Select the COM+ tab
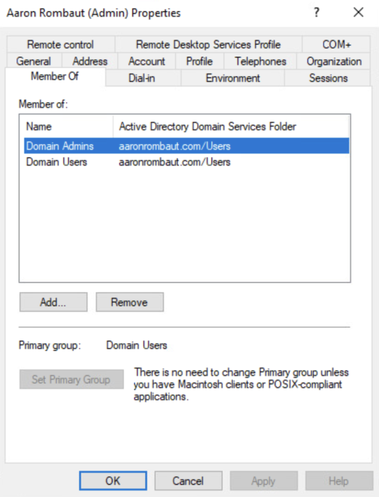The height and width of the screenshot is (497, 379). pos(336,45)
